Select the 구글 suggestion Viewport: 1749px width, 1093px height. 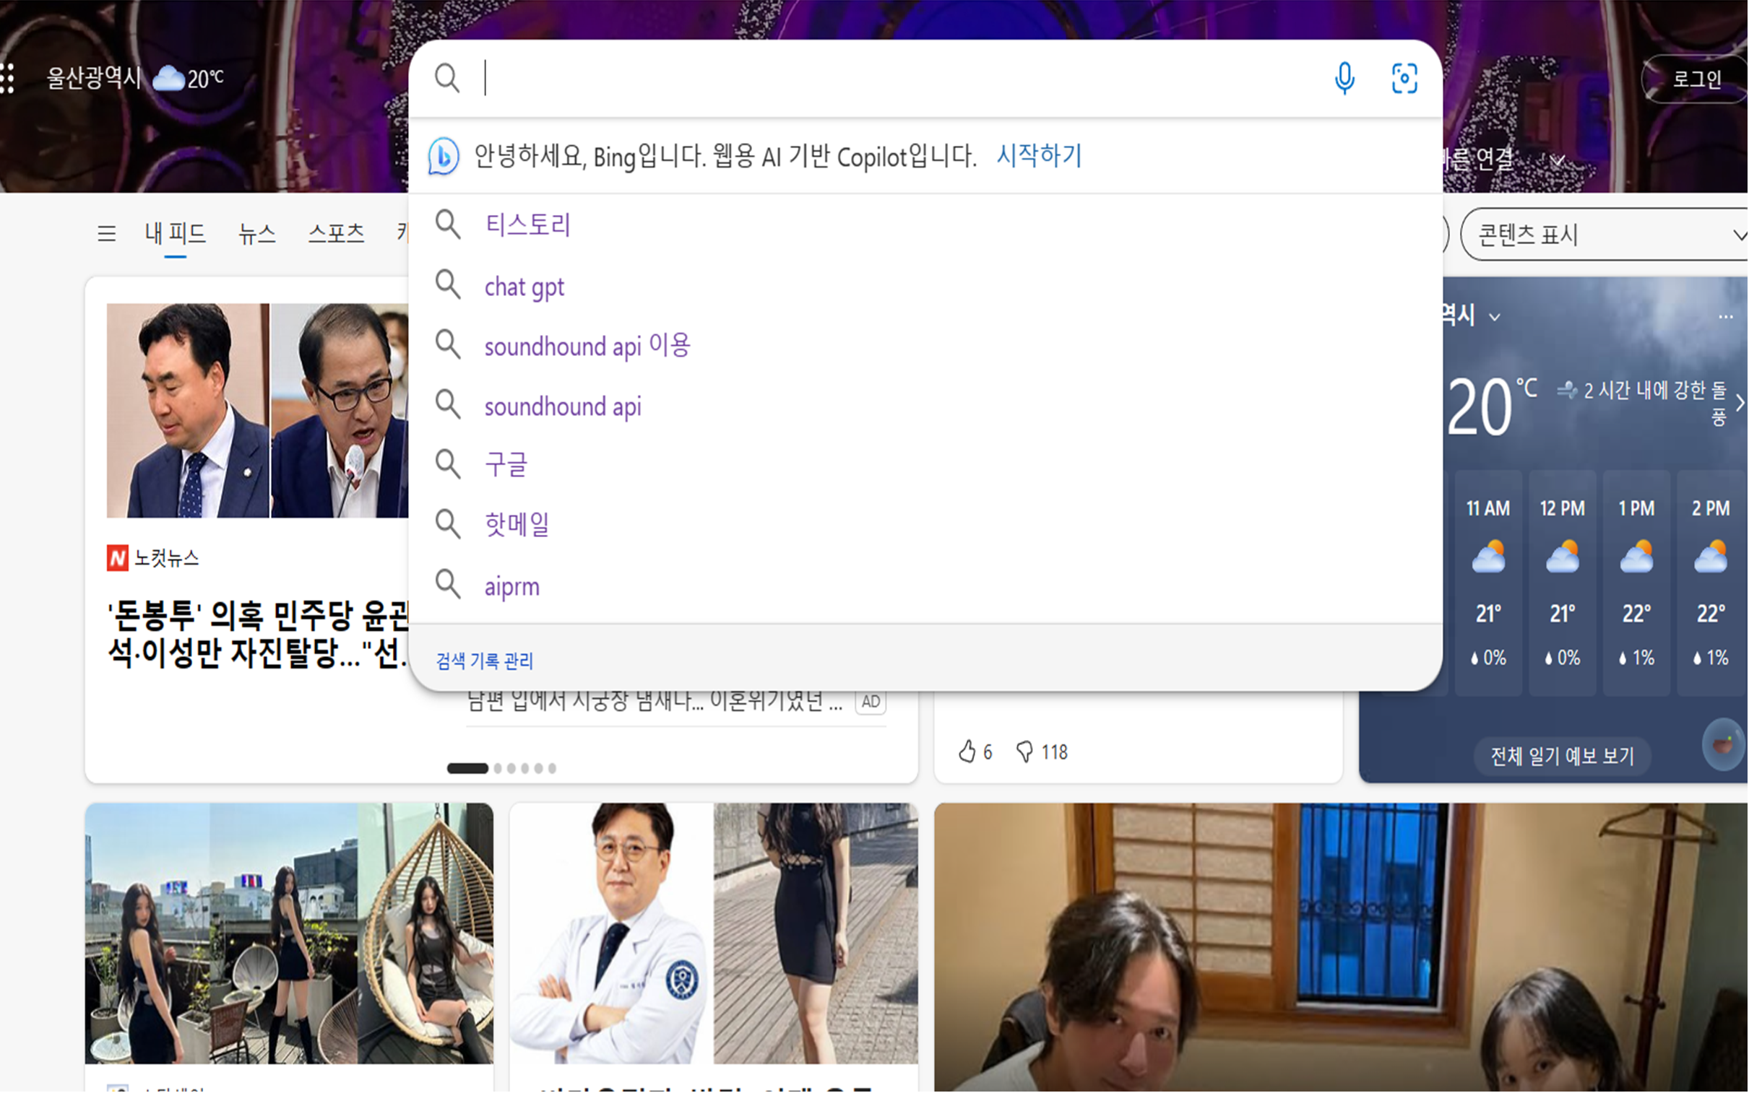point(926,464)
